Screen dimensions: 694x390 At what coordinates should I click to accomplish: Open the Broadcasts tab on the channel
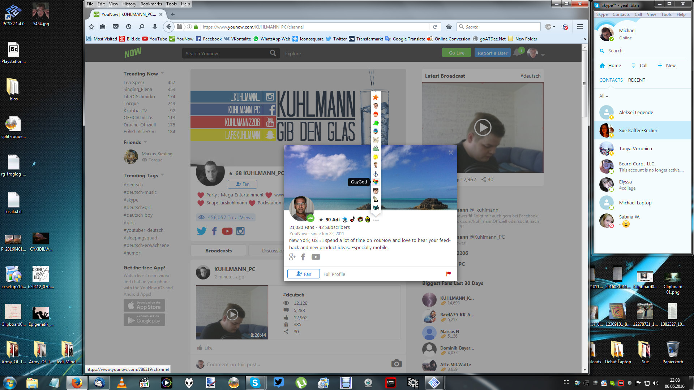(218, 251)
